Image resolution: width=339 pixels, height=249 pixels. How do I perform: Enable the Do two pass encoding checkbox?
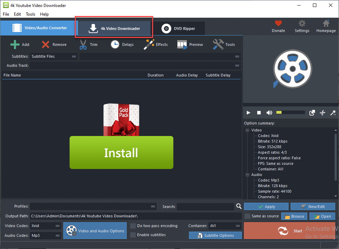click(x=133, y=226)
